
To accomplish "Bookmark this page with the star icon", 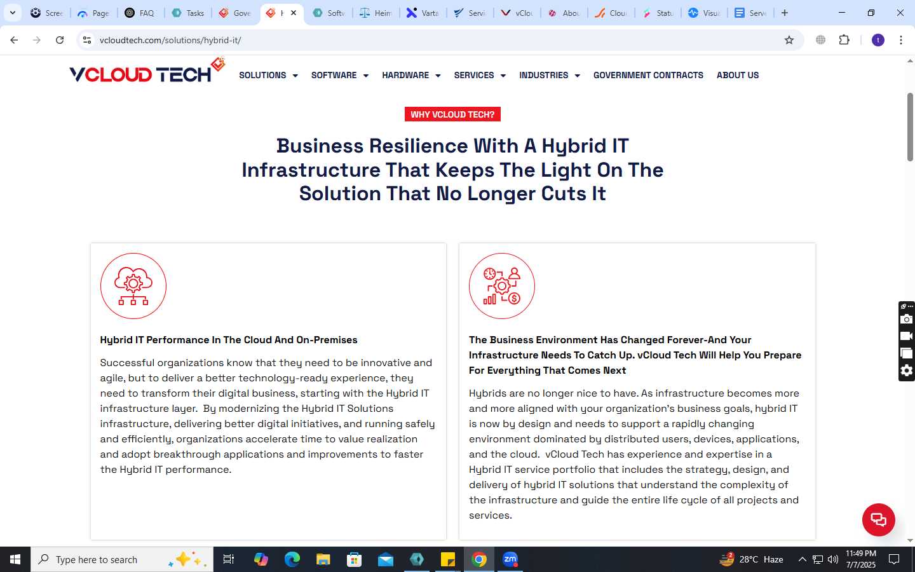I will click(789, 40).
